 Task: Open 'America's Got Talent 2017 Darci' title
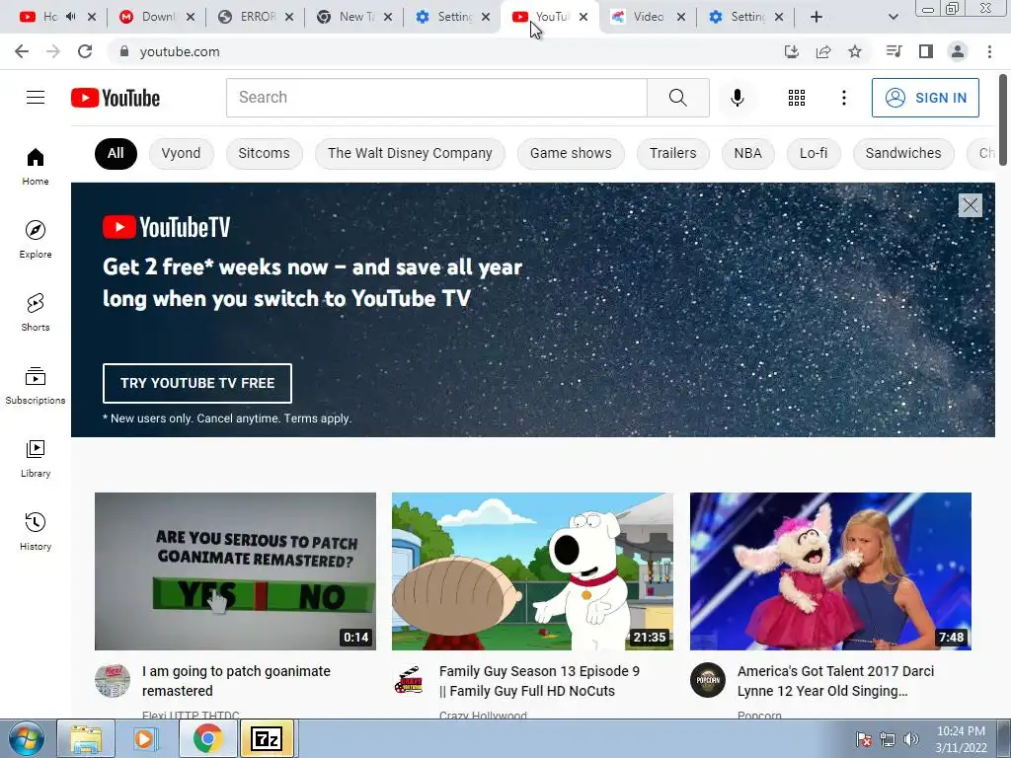click(x=835, y=681)
